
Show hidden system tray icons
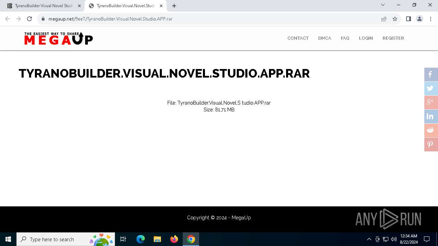(369, 239)
